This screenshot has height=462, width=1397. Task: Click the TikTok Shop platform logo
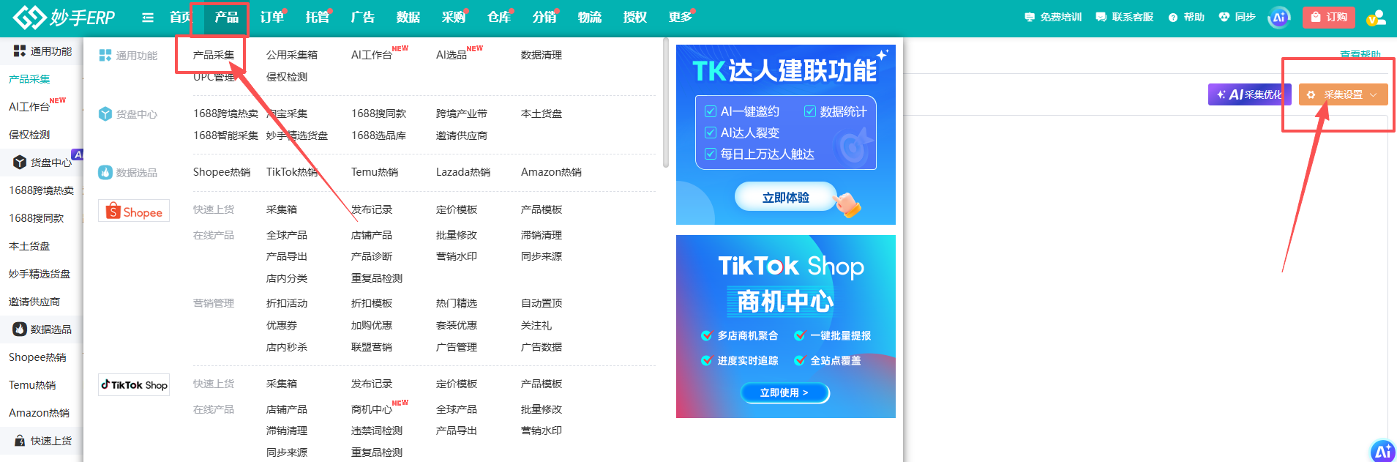coord(134,385)
